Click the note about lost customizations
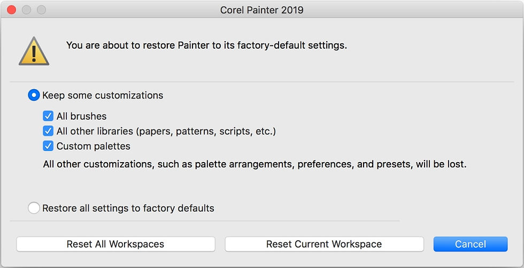The width and height of the screenshot is (524, 268). (255, 164)
